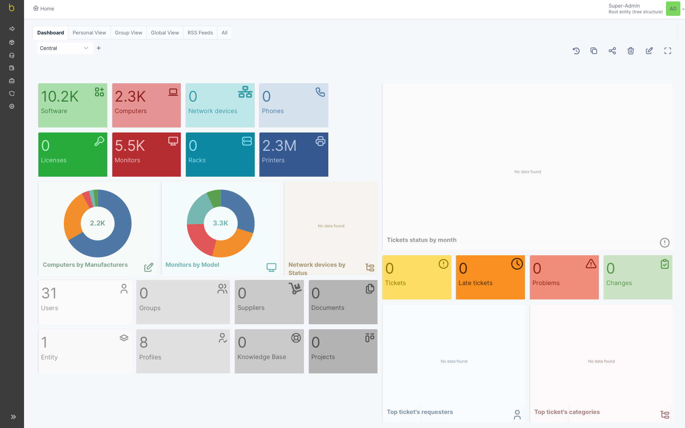Click the Home breadcrumb link

[x=44, y=9]
